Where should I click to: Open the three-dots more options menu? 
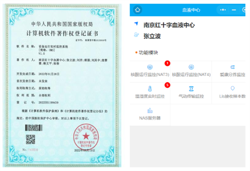click(223, 10)
